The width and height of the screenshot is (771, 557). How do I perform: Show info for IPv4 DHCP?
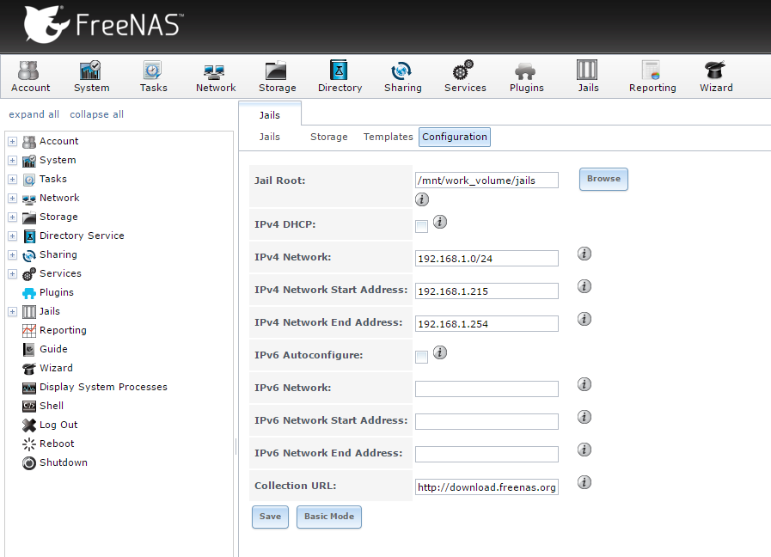[x=439, y=222]
